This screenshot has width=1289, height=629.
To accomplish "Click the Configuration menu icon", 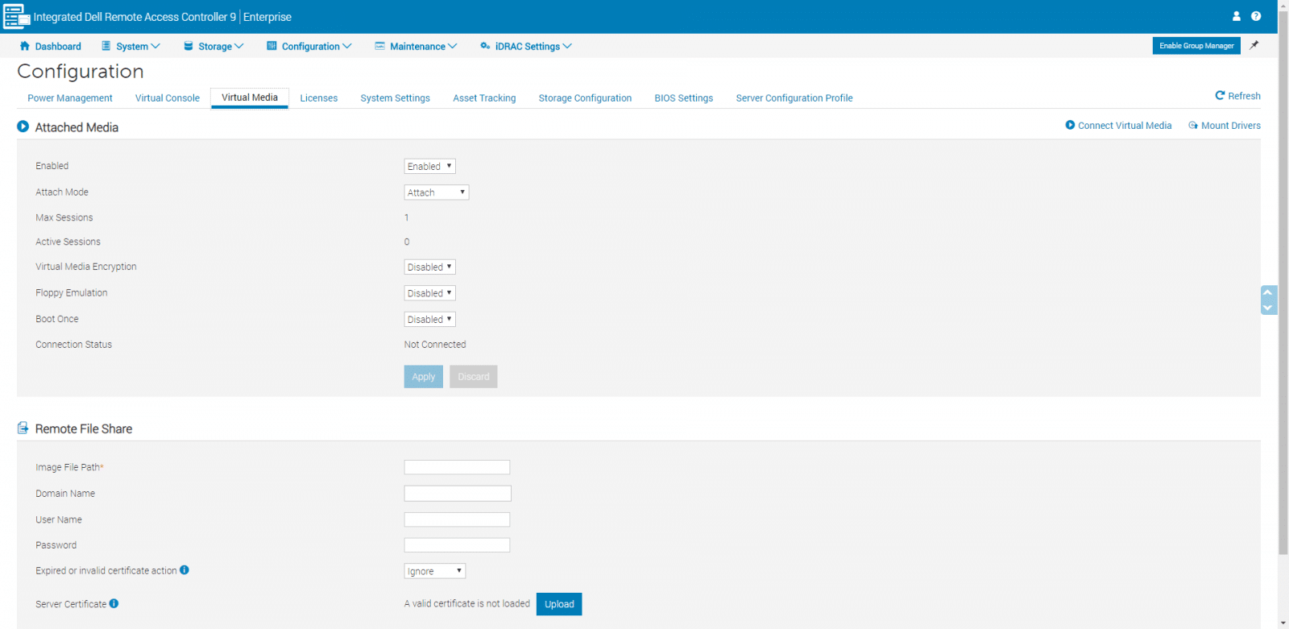I will [271, 46].
